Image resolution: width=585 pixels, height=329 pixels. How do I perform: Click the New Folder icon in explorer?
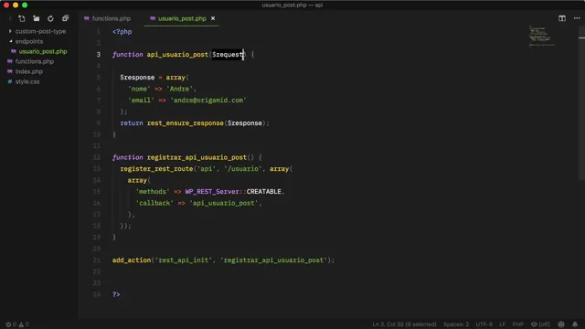tap(37, 18)
